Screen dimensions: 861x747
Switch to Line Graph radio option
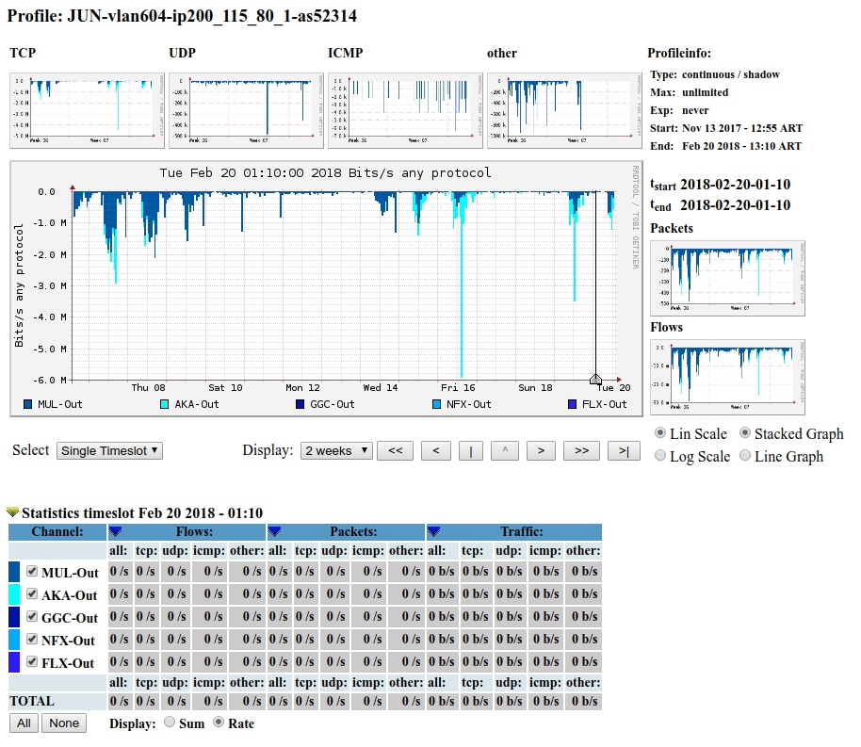746,456
